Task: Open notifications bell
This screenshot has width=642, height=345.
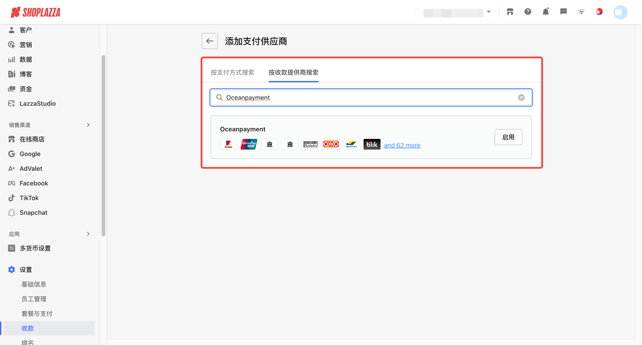Action: pos(546,12)
